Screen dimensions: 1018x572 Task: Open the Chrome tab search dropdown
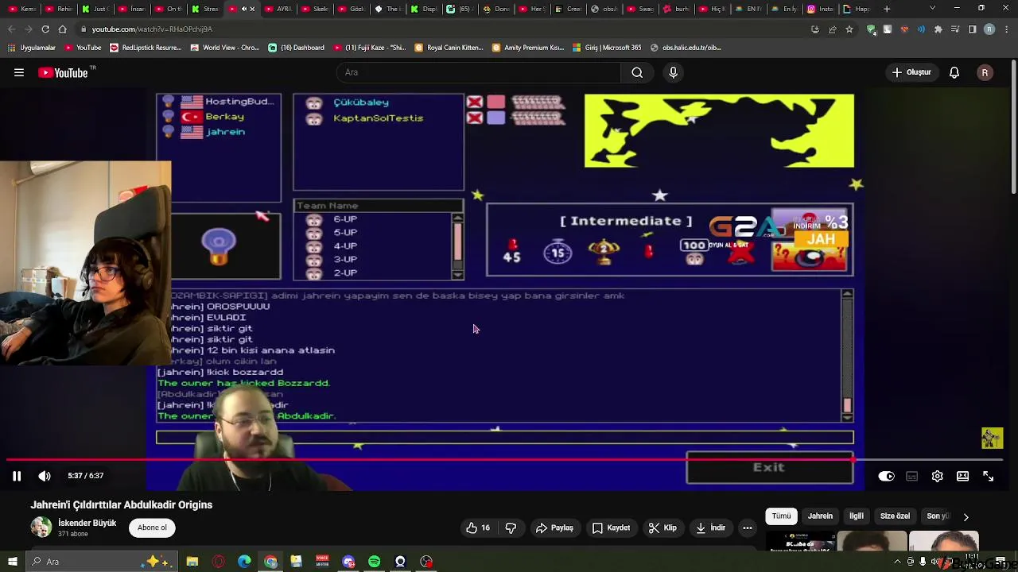point(932,9)
